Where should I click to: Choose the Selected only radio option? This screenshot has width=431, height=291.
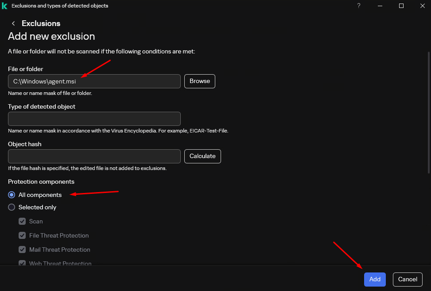pyautogui.click(x=12, y=207)
